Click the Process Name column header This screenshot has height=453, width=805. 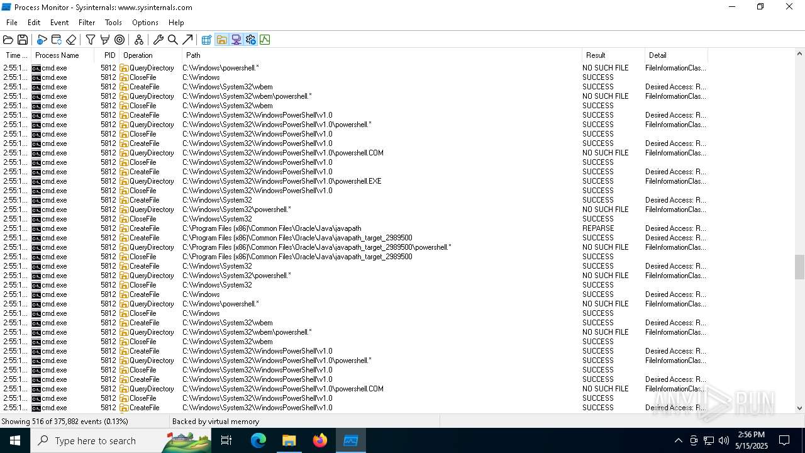[63, 55]
